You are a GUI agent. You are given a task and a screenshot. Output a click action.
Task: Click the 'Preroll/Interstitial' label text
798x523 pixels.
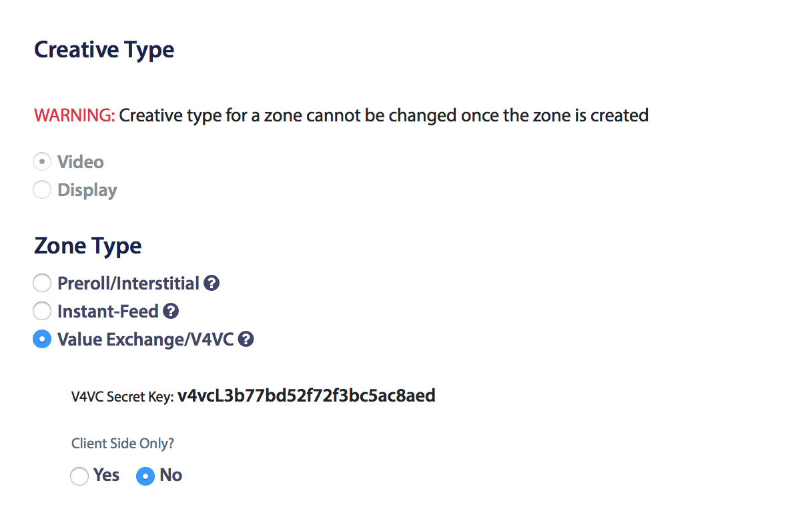[x=128, y=284]
